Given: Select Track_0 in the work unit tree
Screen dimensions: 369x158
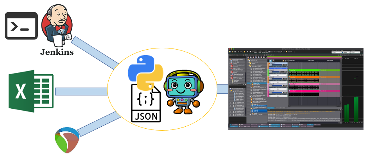Looking at the screenshot, I should (x=259, y=110).
